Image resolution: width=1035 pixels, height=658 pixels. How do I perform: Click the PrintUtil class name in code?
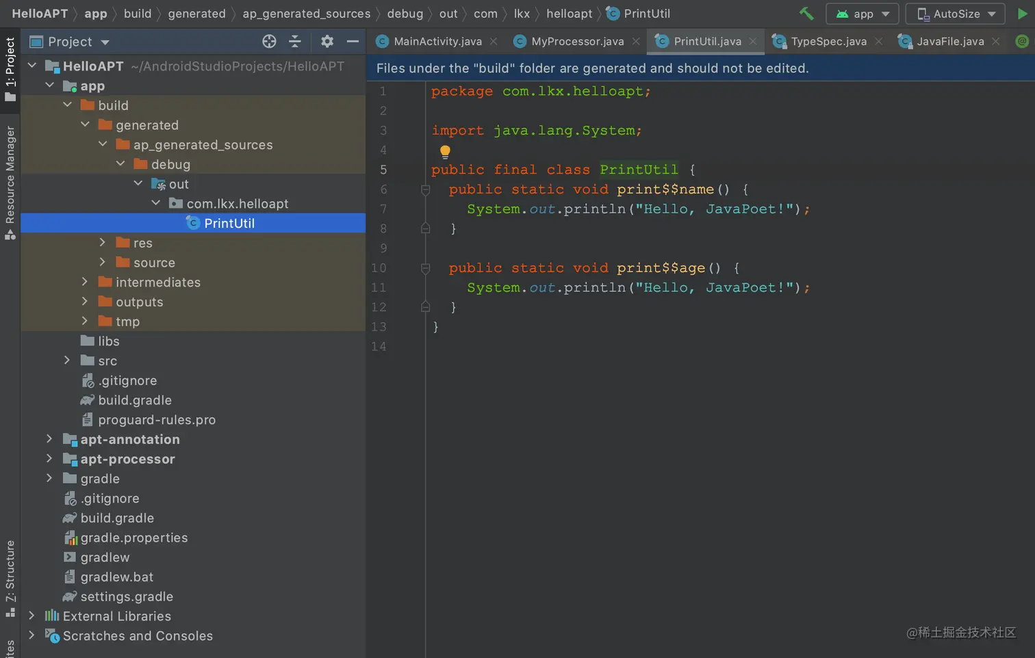click(639, 170)
